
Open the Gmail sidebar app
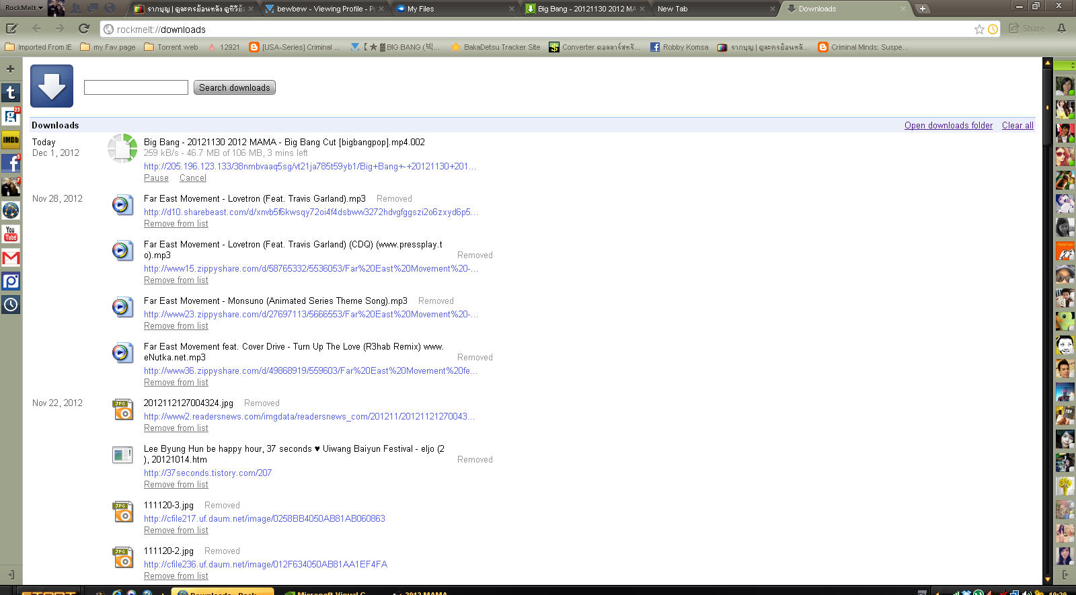[11, 257]
